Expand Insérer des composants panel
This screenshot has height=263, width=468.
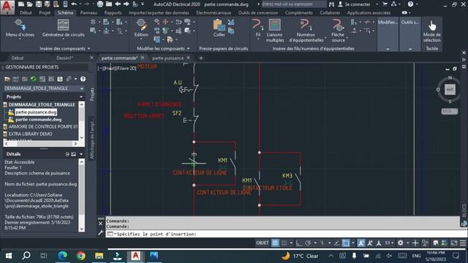click(65, 48)
